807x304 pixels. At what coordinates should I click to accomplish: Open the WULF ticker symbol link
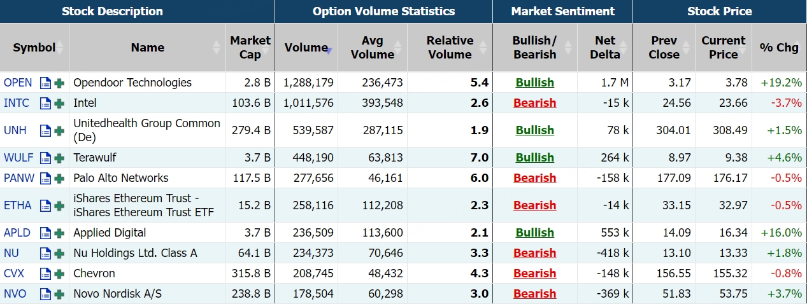click(x=18, y=158)
